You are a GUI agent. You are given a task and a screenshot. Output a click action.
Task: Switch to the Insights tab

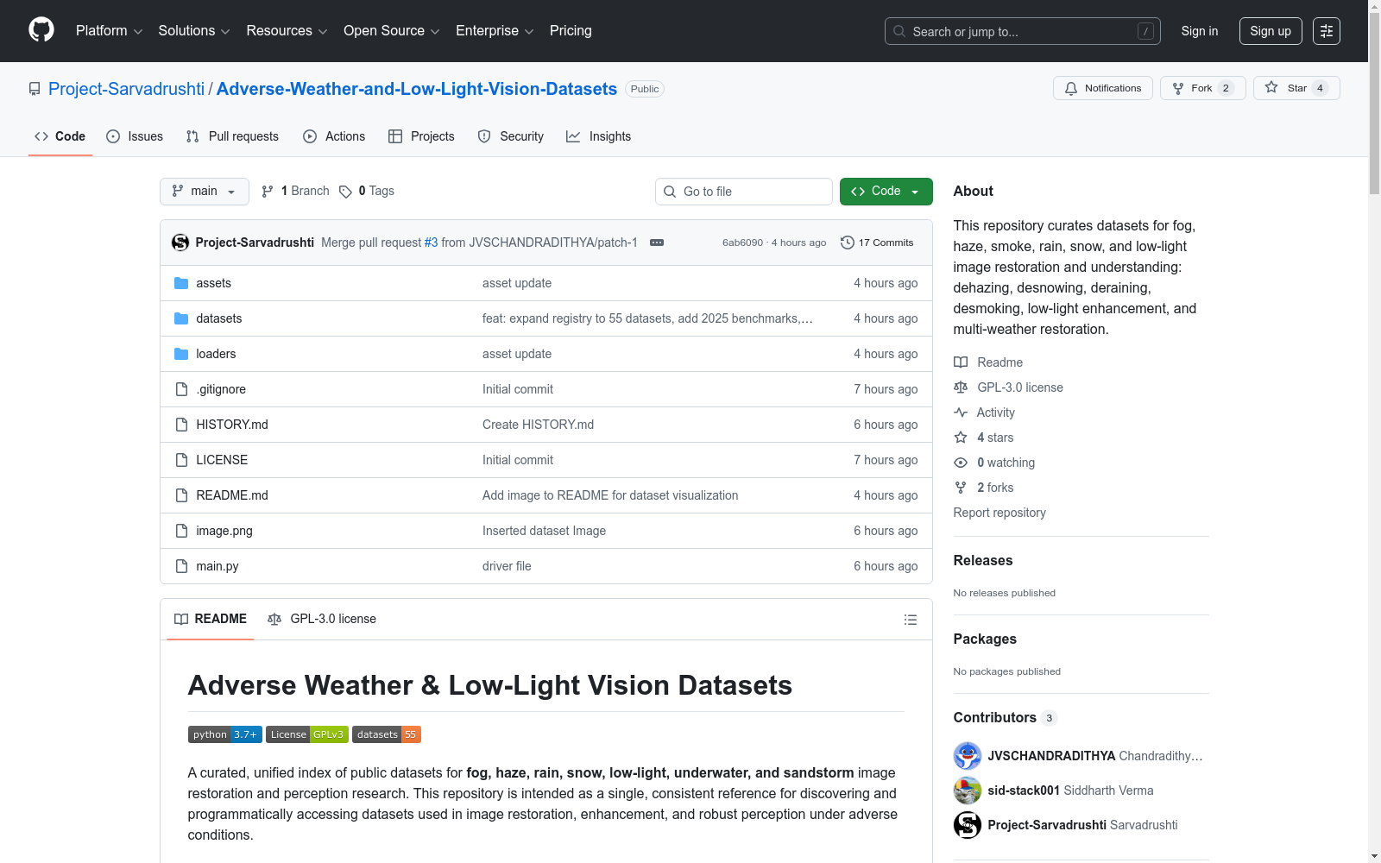pyautogui.click(x=599, y=136)
